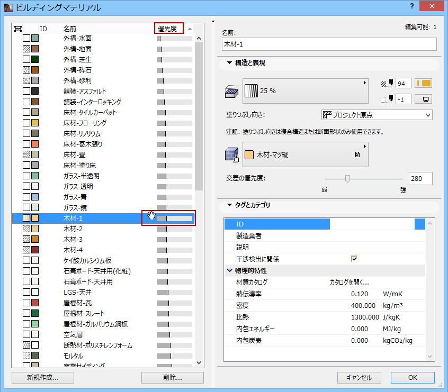Click the キャンセル button
448x392 pixels.
point(359,377)
